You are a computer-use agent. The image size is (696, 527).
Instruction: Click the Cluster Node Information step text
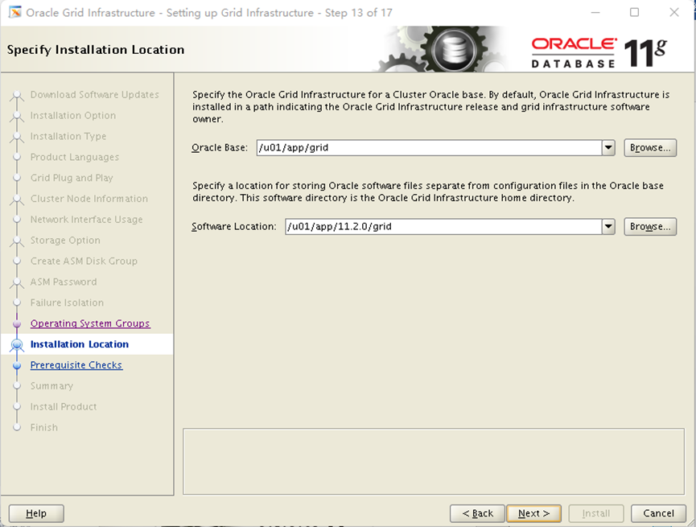point(89,199)
